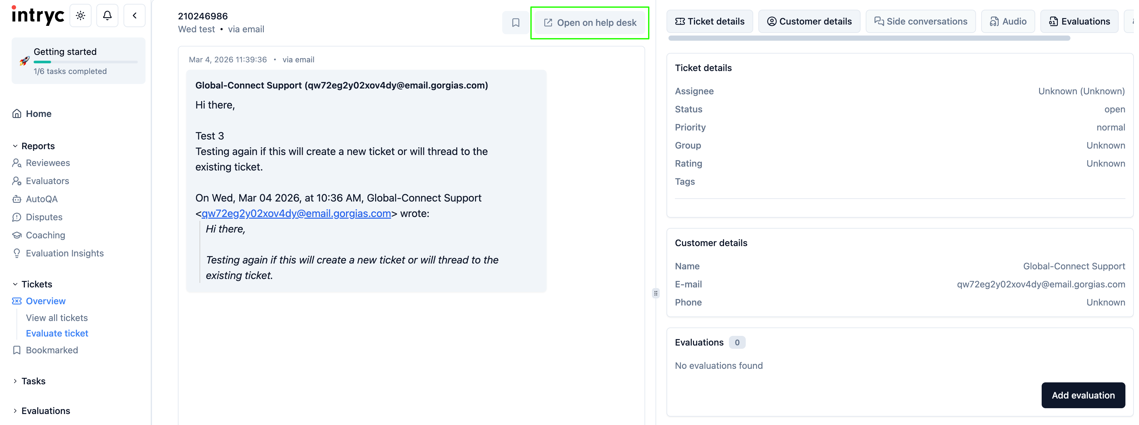This screenshot has width=1139, height=425.
Task: Toggle the light/dark theme sun icon
Action: pyautogui.click(x=81, y=16)
